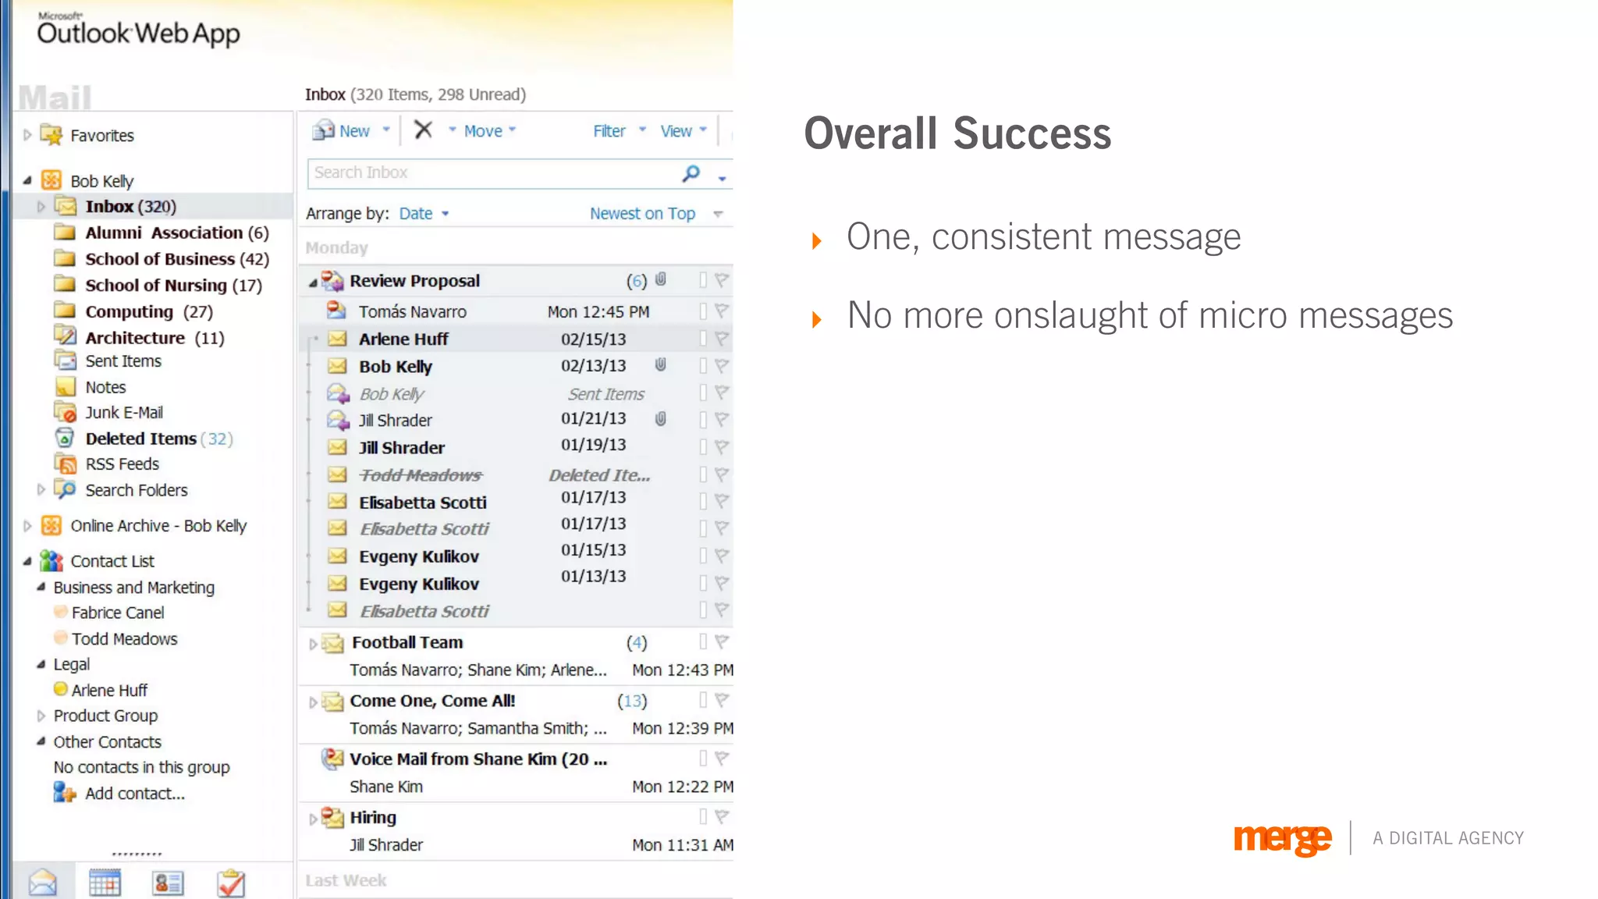Click Arlene Huff presence indicator
Image resolution: width=1598 pixels, height=899 pixels.
[60, 689]
